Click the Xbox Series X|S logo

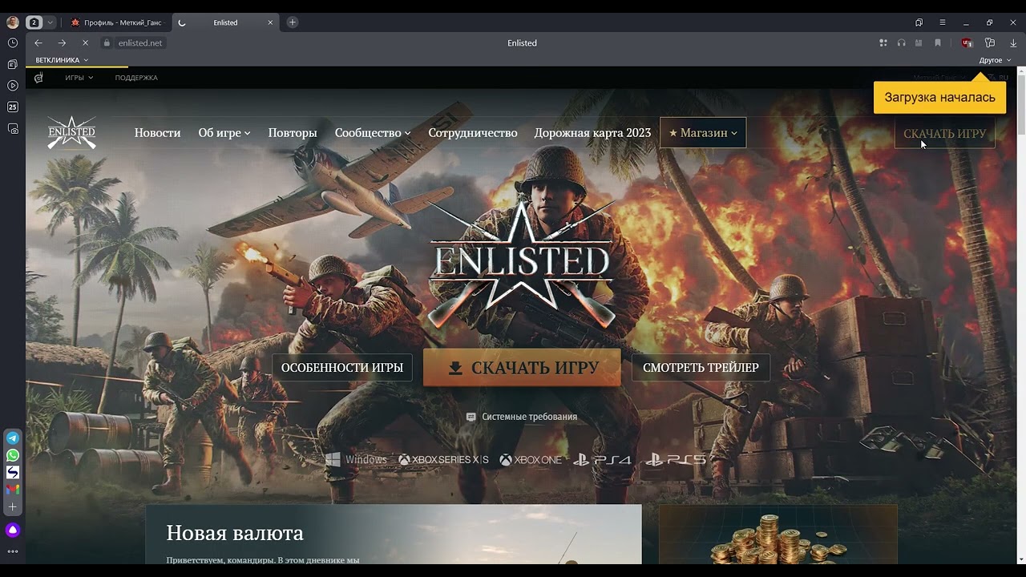443,460
